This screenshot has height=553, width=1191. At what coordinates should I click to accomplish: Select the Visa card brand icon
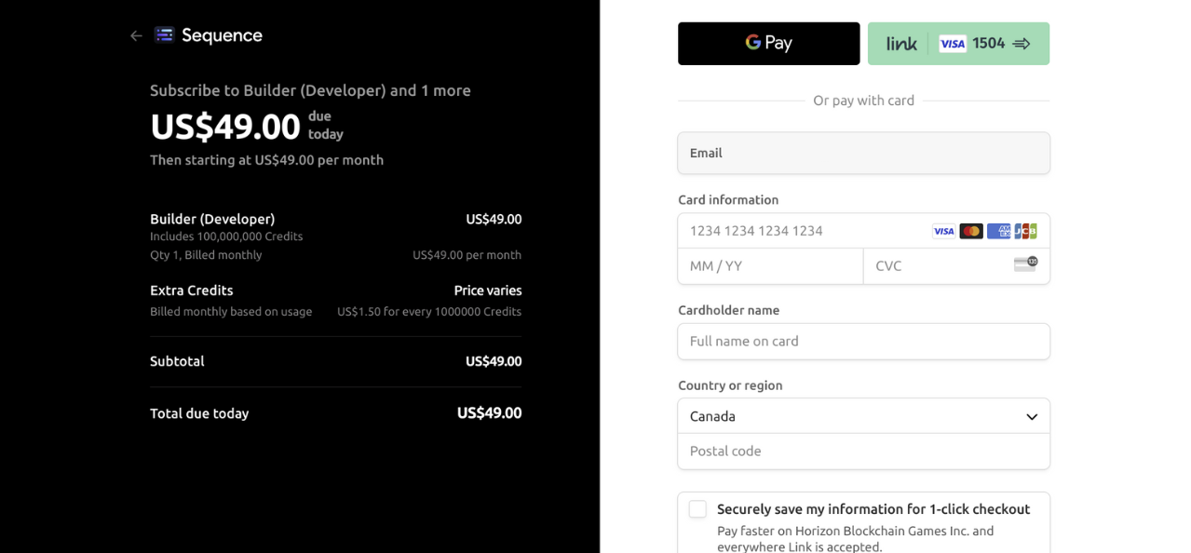[x=943, y=230]
